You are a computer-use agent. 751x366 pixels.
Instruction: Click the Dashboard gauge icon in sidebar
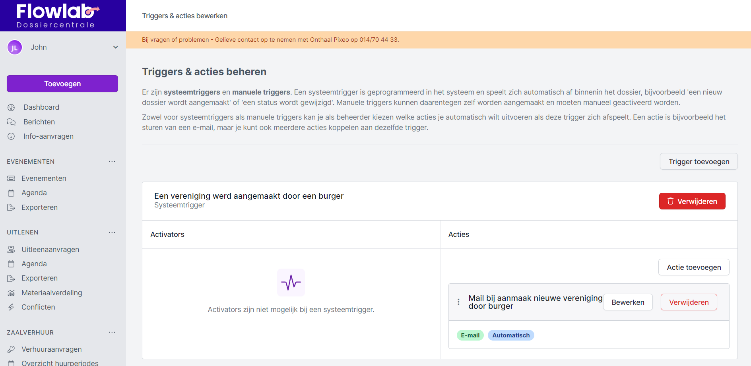coord(11,107)
